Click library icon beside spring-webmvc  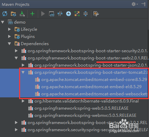[x=31, y=115]
